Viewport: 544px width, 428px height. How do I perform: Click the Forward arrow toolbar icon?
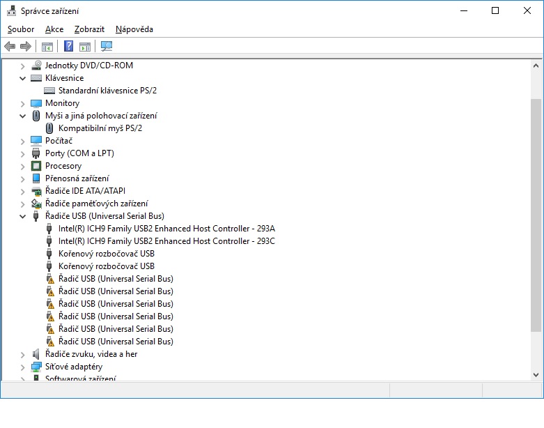coord(26,46)
